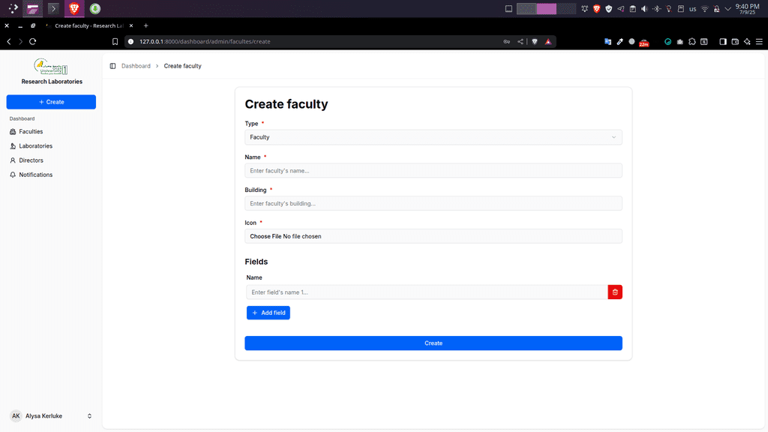Open Telegram icon in system tray

pos(620,9)
